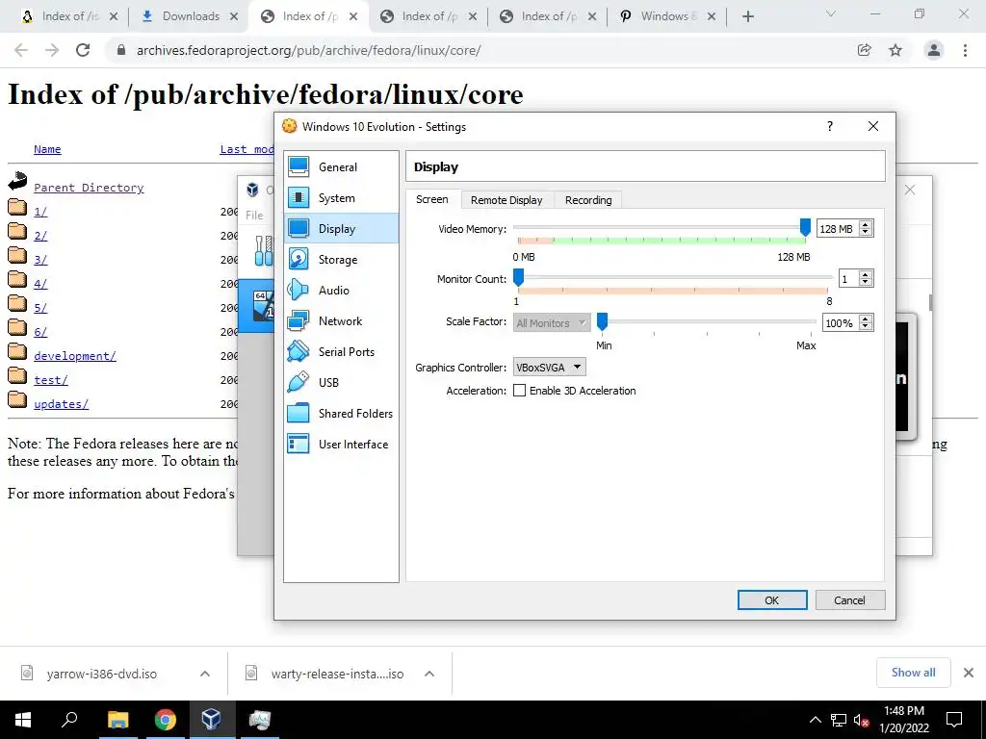Open the Scale Factor All Monitors dropdown
986x739 pixels.
pos(552,323)
